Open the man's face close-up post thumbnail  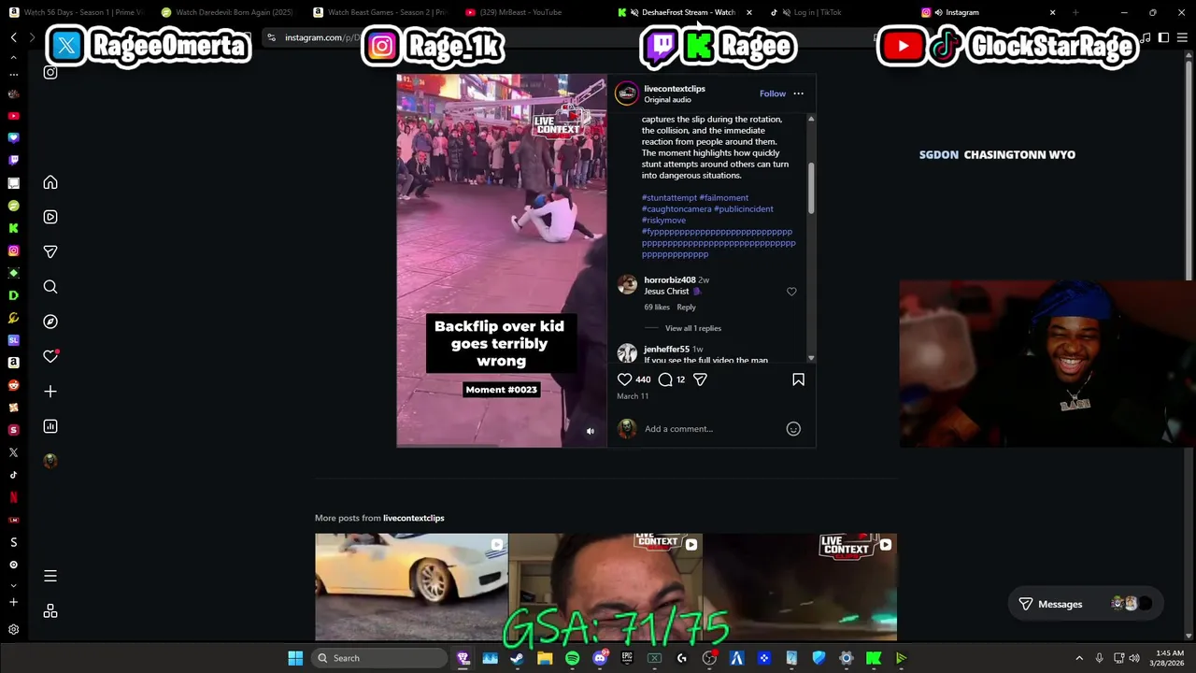point(605,586)
